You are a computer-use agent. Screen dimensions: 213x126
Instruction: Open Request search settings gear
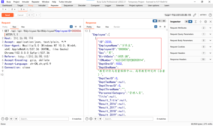coord(7,119)
